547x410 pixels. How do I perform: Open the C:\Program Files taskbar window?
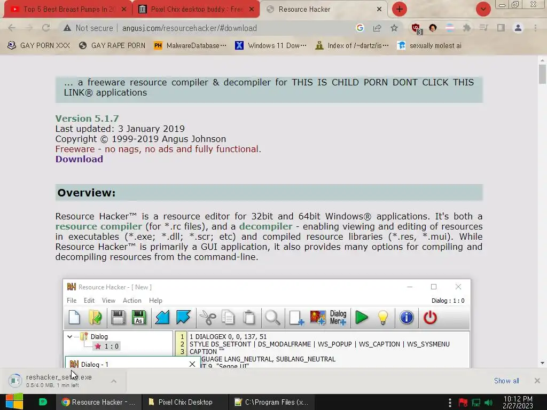(x=272, y=402)
